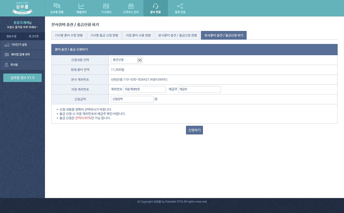Image resolution: width=344 pixels, height=213 pixels.
Task: Click the red 잔액의 80% notice text
Action: (83, 118)
